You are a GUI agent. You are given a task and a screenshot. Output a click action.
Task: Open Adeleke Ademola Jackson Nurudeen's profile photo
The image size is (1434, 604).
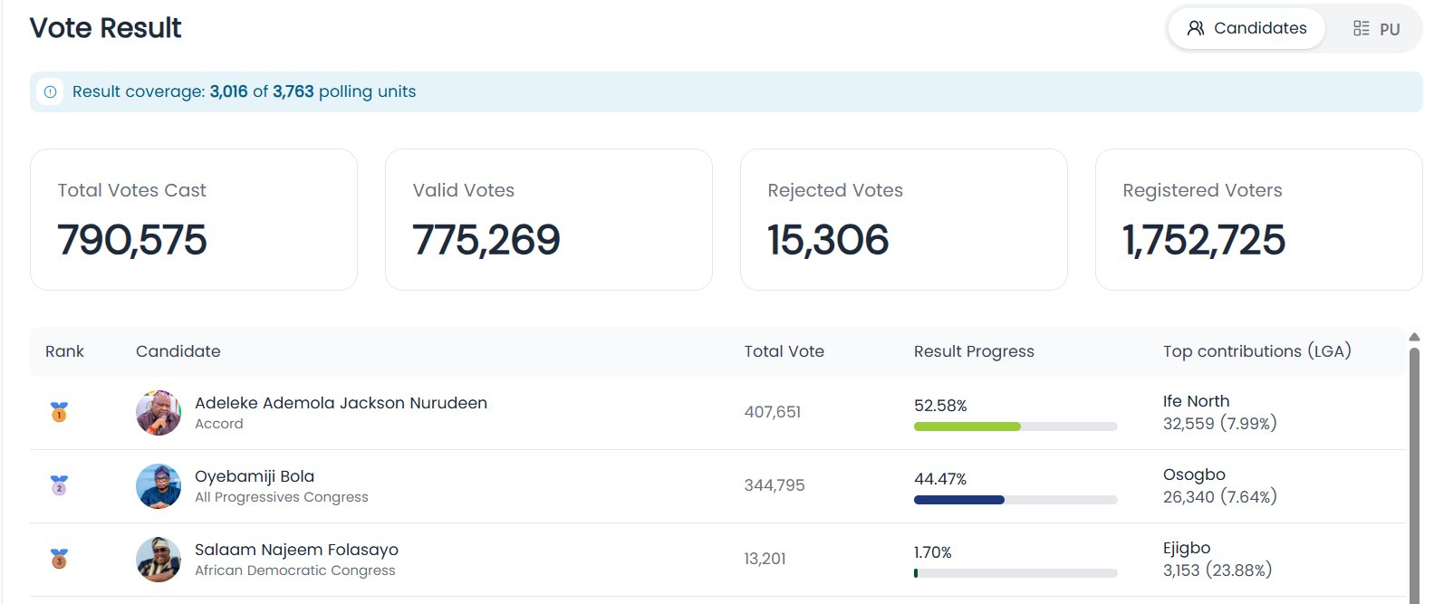tap(159, 413)
